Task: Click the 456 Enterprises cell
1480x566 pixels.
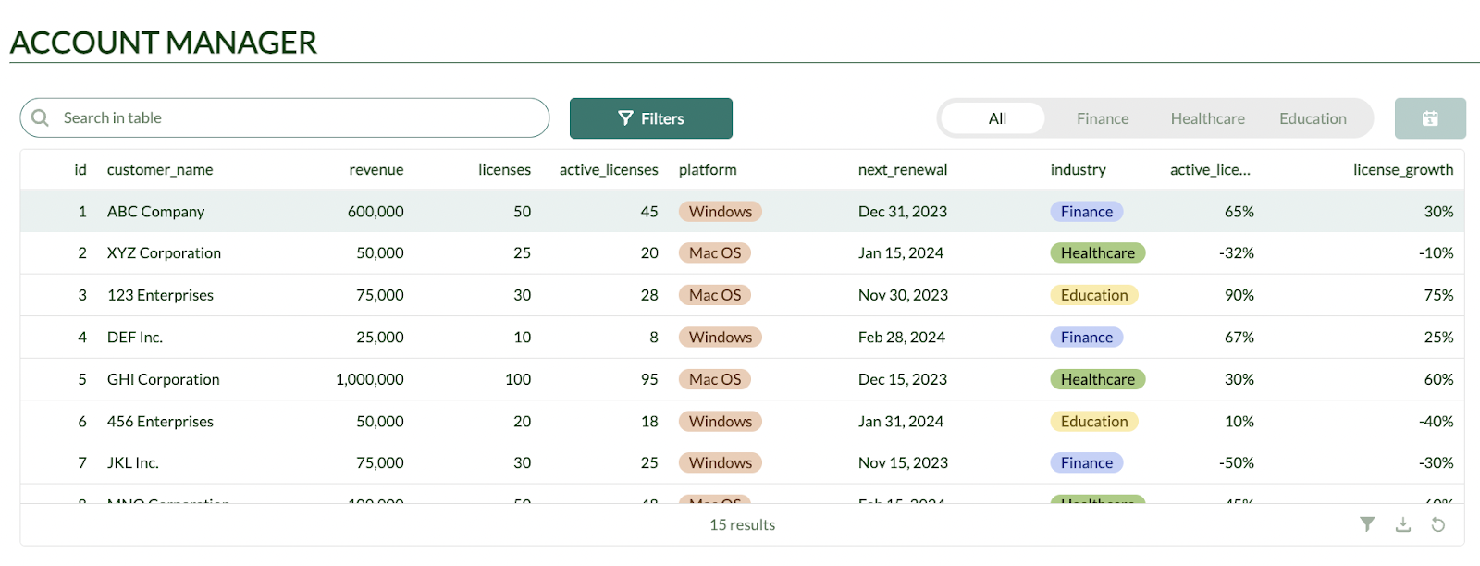Action: 160,422
